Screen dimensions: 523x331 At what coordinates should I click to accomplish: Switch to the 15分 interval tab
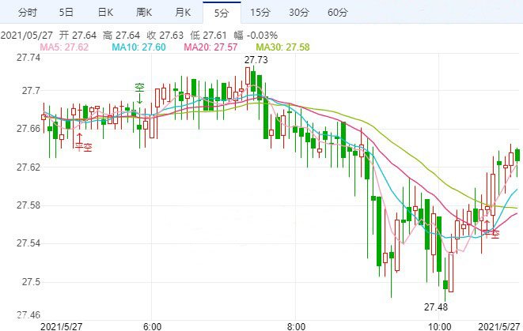tap(260, 13)
